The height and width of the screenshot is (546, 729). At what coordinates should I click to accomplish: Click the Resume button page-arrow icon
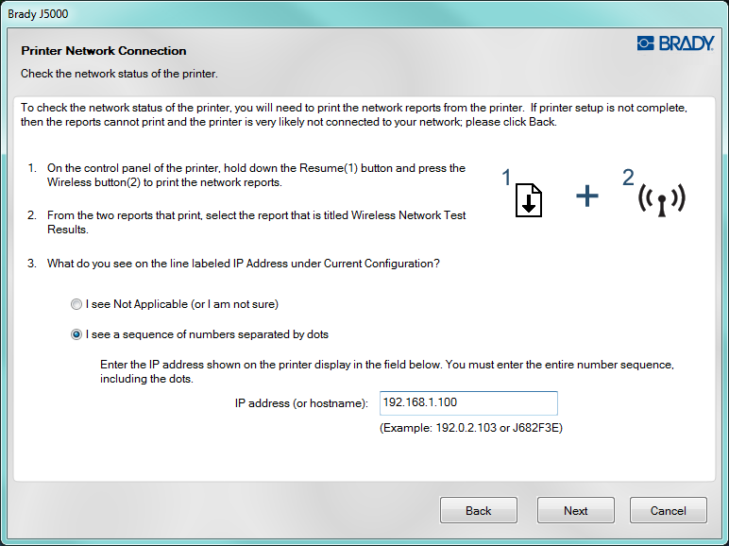(529, 201)
